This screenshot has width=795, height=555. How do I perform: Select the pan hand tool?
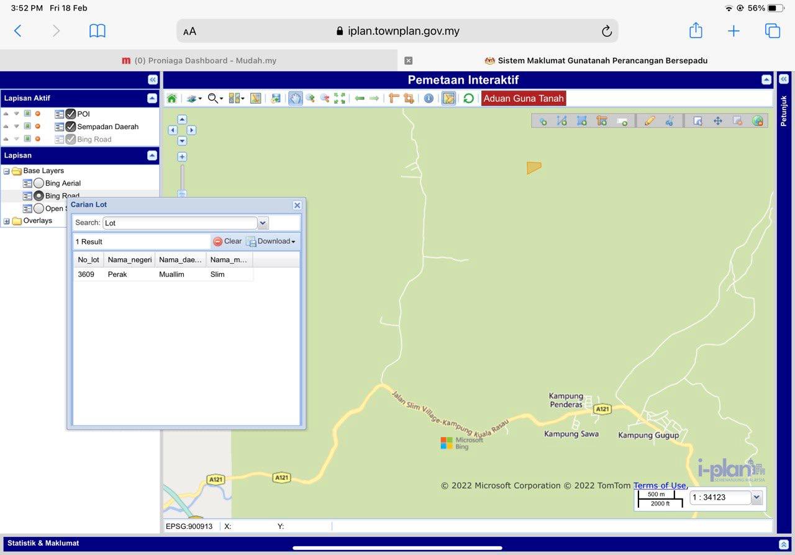(x=295, y=98)
